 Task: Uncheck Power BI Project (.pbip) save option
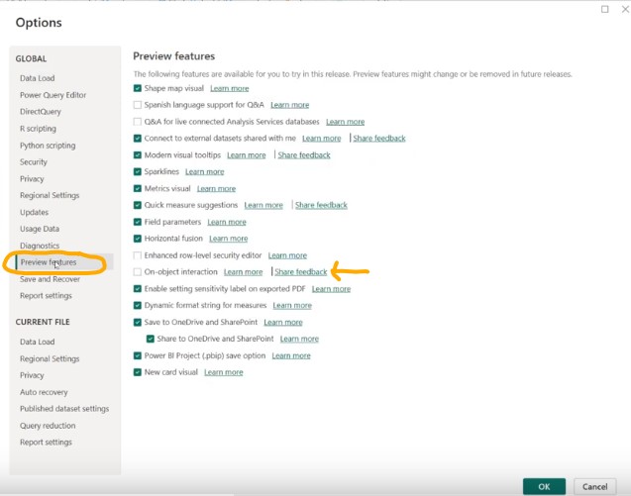tap(138, 355)
